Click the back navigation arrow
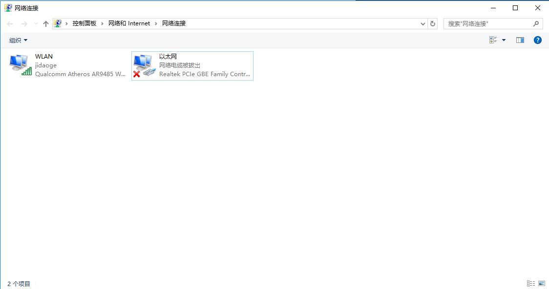This screenshot has width=549, height=289. (9, 23)
